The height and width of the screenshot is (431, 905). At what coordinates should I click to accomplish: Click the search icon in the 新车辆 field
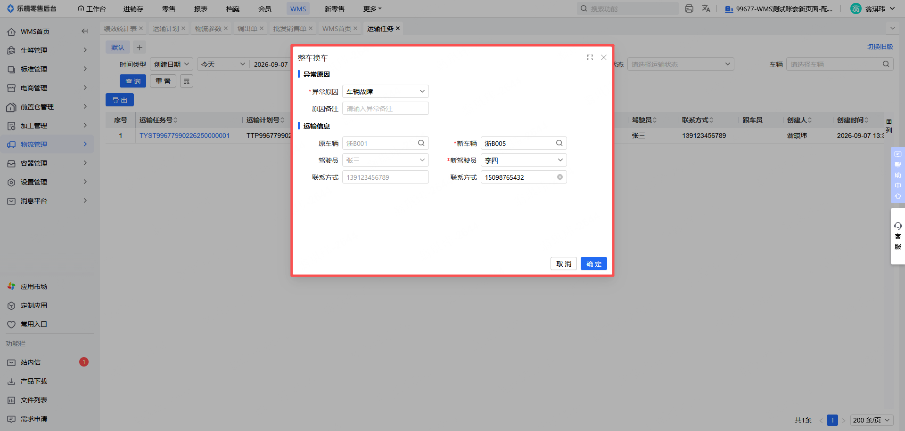[x=559, y=143]
